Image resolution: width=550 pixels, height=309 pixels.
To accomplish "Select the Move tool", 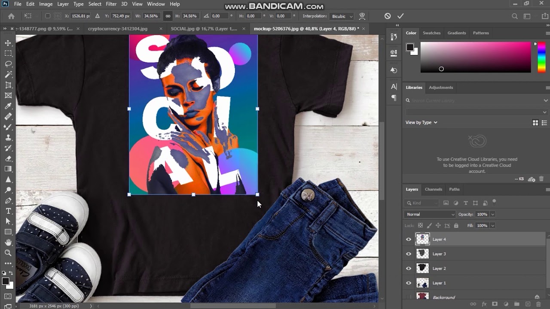I will tap(8, 43).
